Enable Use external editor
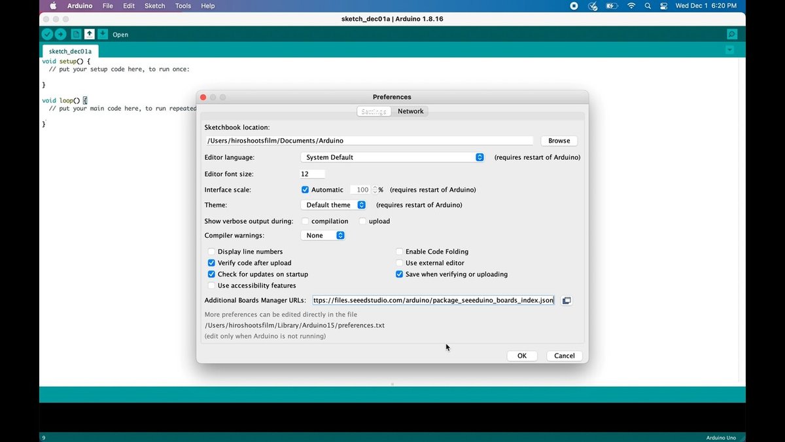This screenshot has width=785, height=442. 399,263
